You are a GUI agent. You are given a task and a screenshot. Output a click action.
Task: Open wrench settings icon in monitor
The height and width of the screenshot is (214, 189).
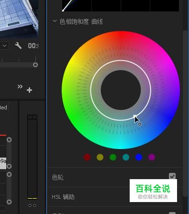click(x=18, y=46)
